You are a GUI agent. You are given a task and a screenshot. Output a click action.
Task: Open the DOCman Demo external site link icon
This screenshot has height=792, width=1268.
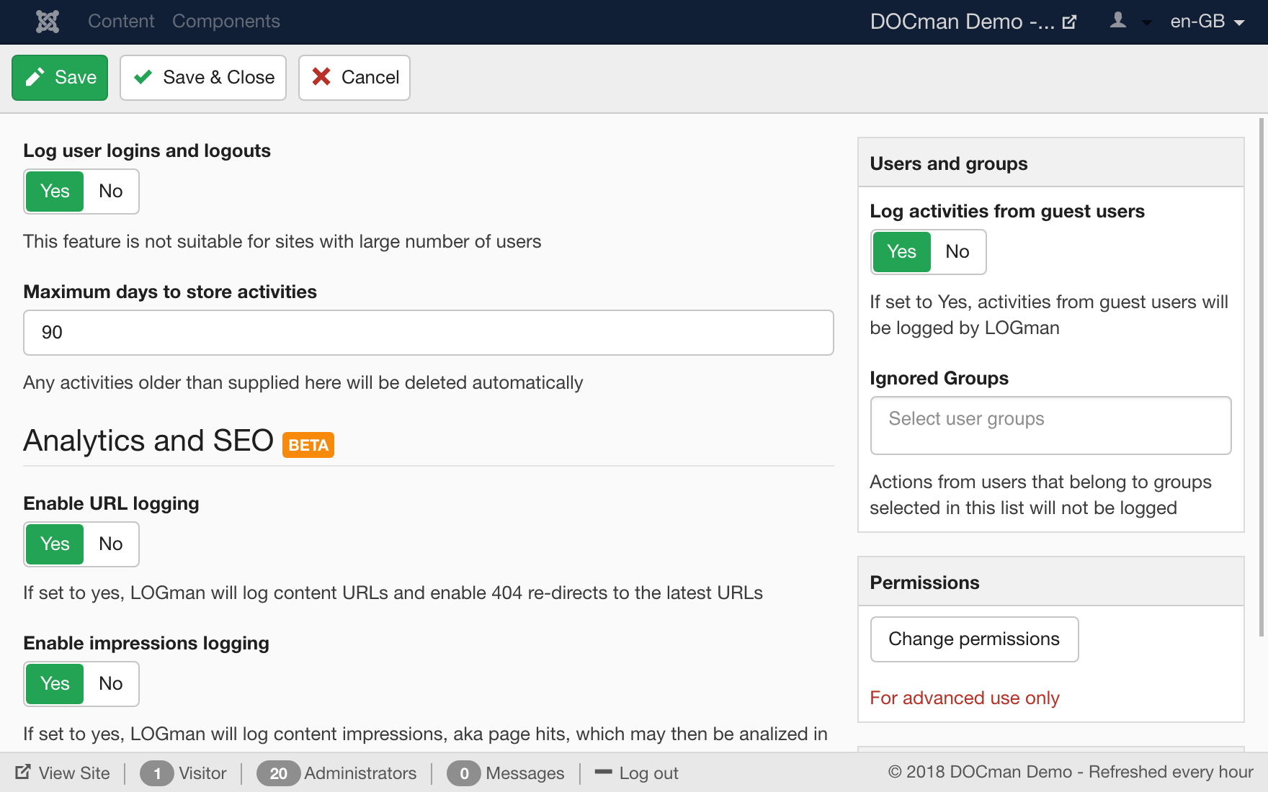(x=1069, y=22)
